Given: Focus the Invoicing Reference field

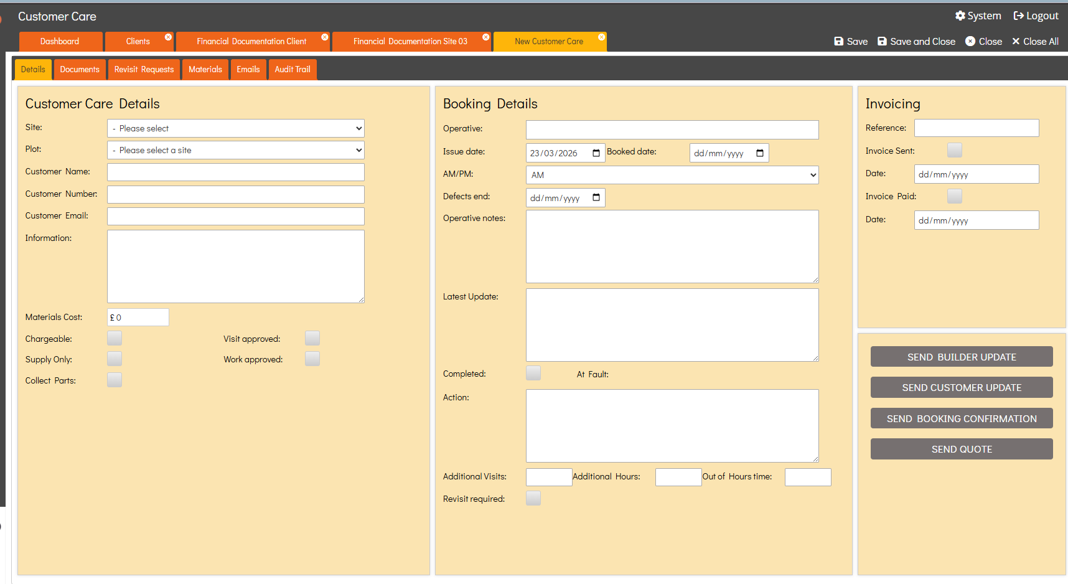Looking at the screenshot, I should click(977, 128).
